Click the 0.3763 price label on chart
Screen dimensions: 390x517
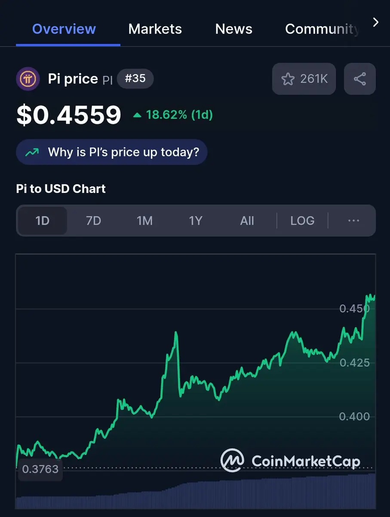pyautogui.click(x=40, y=469)
